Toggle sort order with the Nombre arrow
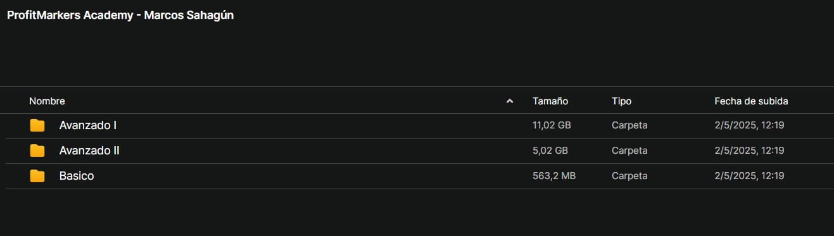 (x=510, y=101)
